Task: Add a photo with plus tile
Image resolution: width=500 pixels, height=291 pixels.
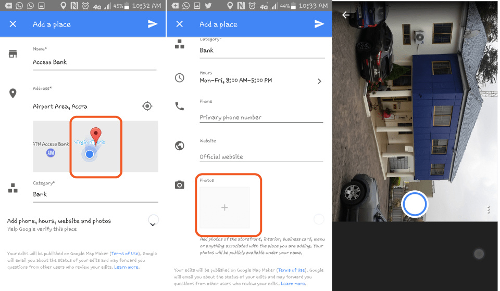Action: coord(224,207)
